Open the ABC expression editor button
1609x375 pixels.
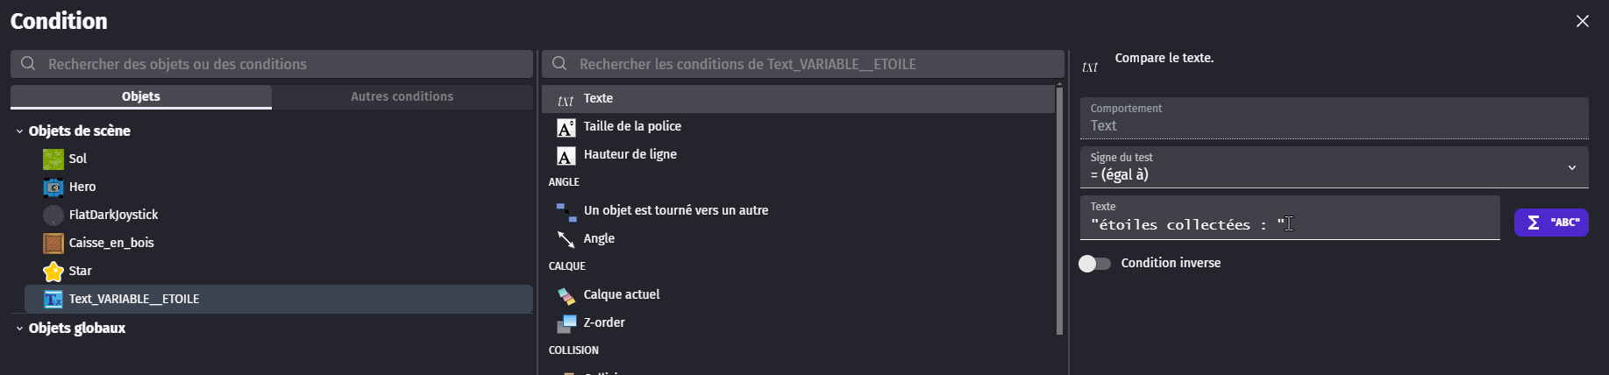coord(1550,223)
